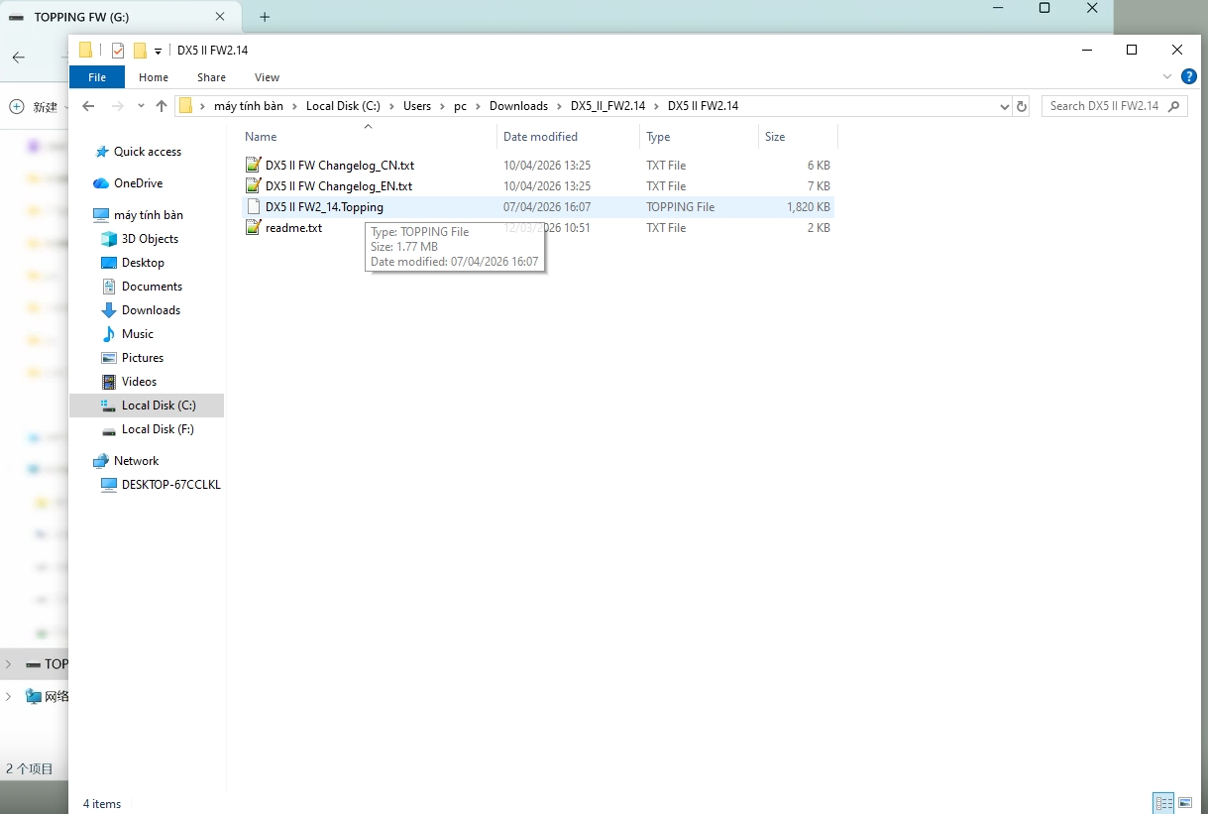
Task: Open OneDrive in the navigation pane
Action: tap(137, 183)
